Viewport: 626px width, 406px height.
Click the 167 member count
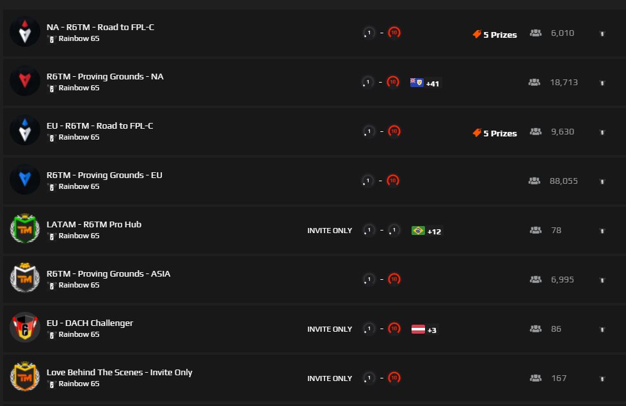[x=559, y=378]
